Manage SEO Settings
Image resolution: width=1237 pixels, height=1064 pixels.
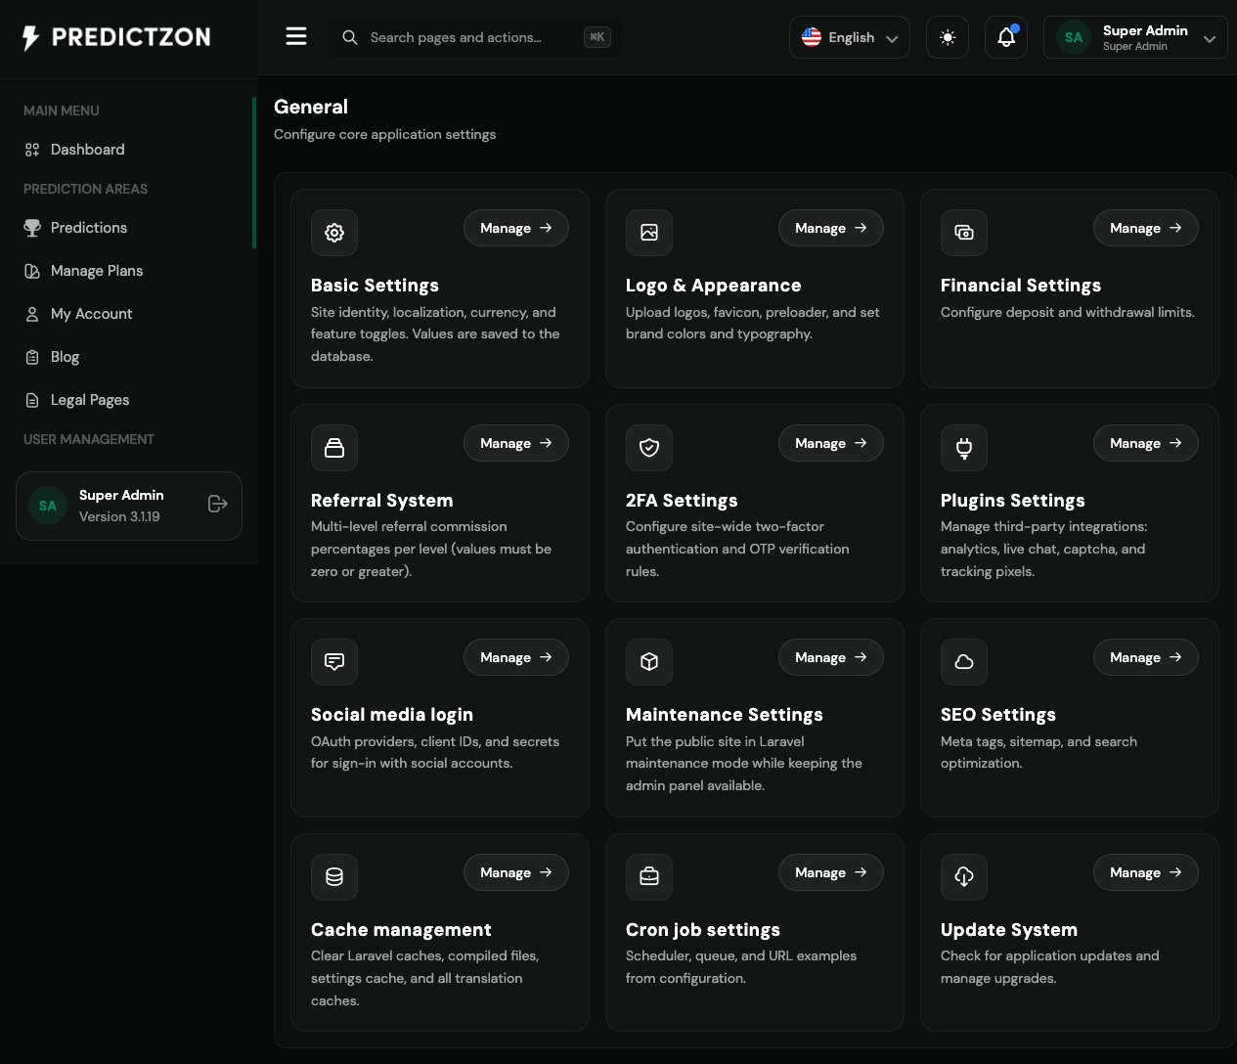click(x=1146, y=657)
